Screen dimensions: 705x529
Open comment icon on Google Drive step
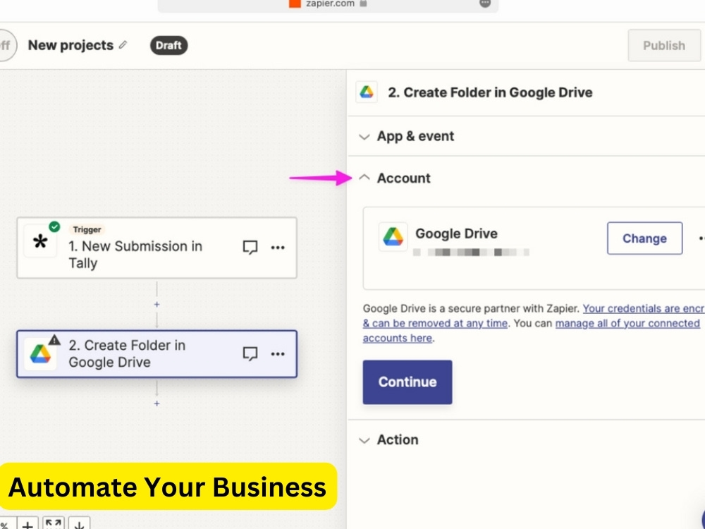[250, 354]
